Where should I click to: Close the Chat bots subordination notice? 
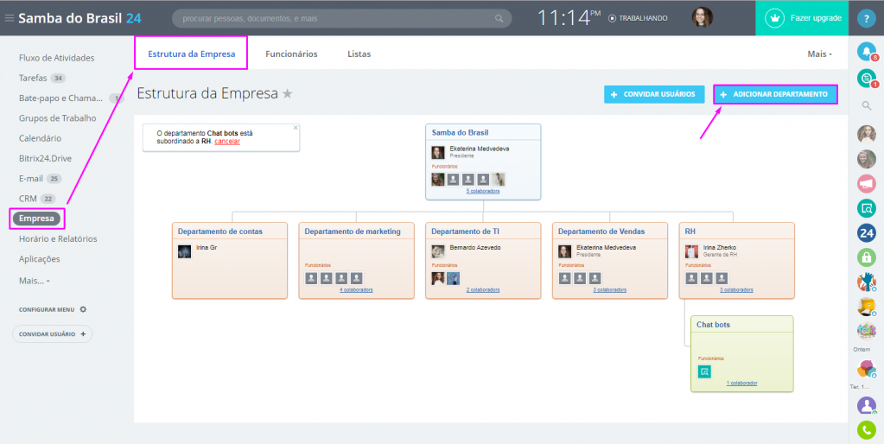click(296, 127)
